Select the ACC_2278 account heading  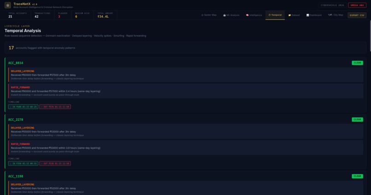[16, 119]
